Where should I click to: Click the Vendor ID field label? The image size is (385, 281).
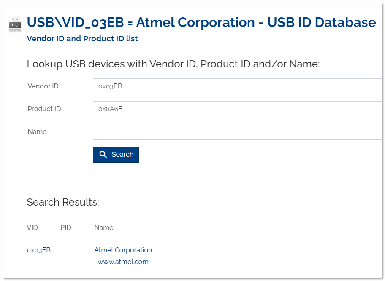(43, 86)
